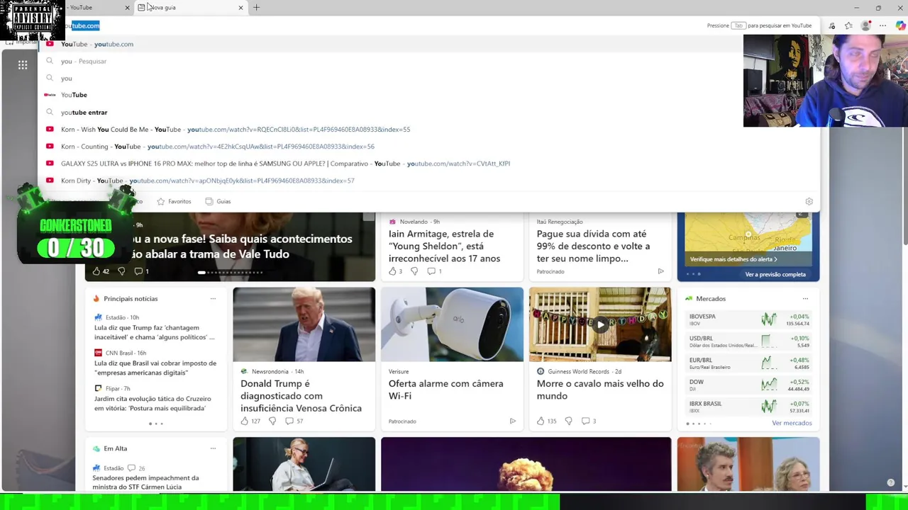Open the EUR/BRL market row
Screen dimensions: 908x510
coord(748,363)
